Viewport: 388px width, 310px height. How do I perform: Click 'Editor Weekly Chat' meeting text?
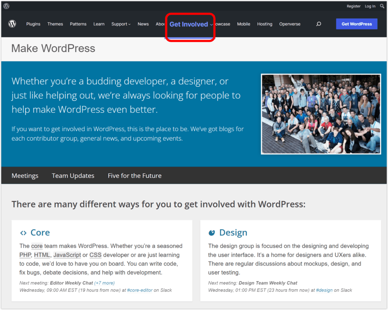coord(71,283)
